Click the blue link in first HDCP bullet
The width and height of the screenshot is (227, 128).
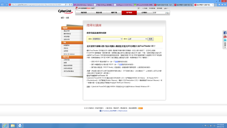pyautogui.click(x=117, y=62)
